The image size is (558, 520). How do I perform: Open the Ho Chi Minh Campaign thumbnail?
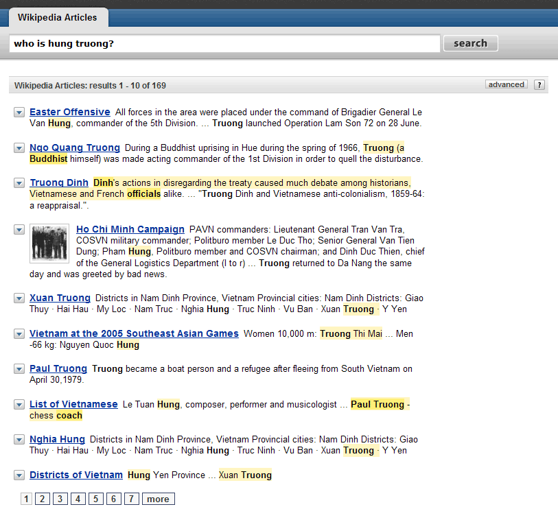pyautogui.click(x=49, y=244)
